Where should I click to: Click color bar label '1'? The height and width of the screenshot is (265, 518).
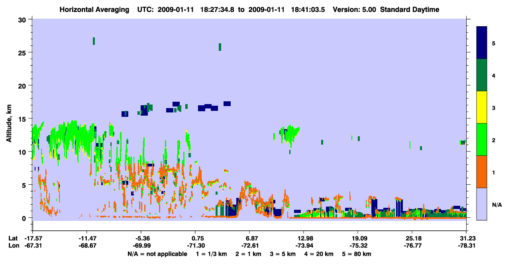pos(493,172)
